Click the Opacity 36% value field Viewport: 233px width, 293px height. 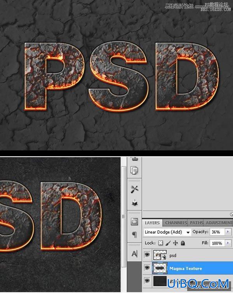(x=217, y=232)
